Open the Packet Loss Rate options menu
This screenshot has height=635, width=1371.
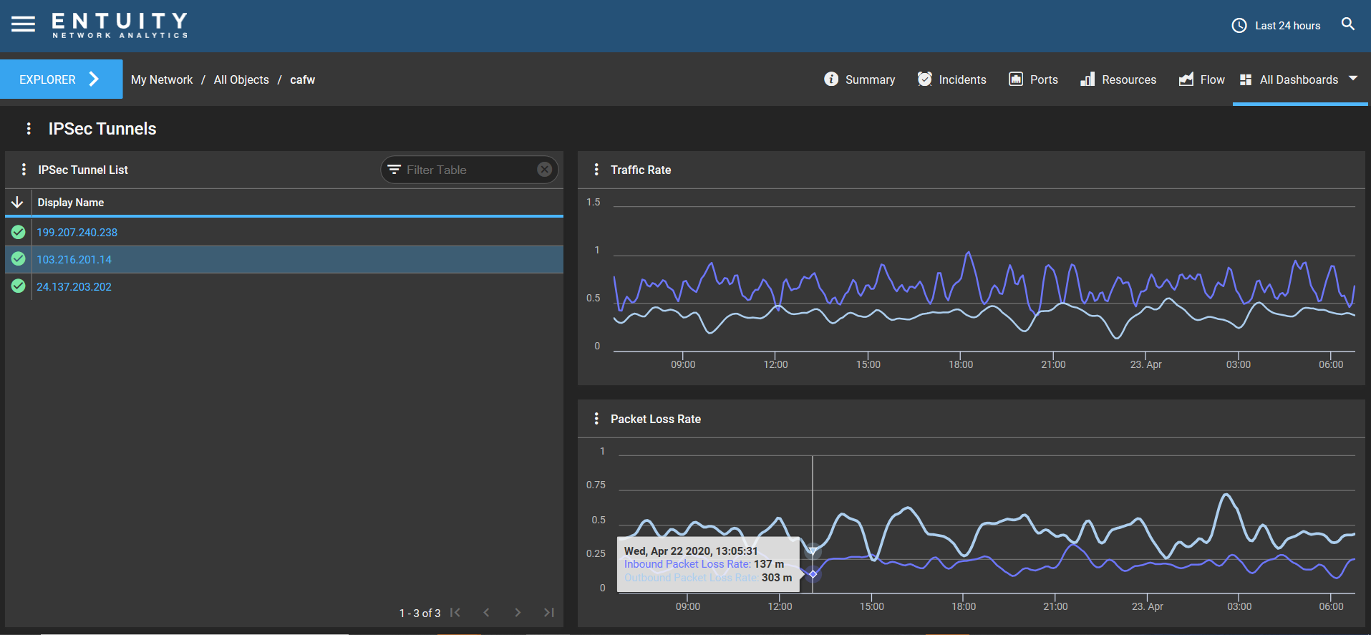(596, 418)
